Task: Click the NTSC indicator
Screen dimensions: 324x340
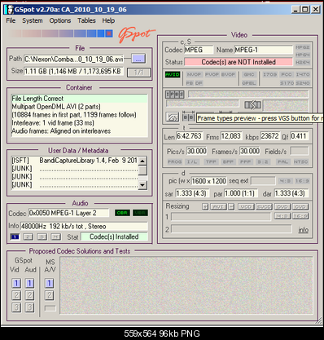Action: 301,161
